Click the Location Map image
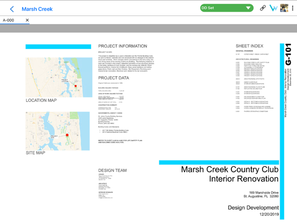This screenshot has width=297, height=222. pyautogui.click(x=59, y=77)
